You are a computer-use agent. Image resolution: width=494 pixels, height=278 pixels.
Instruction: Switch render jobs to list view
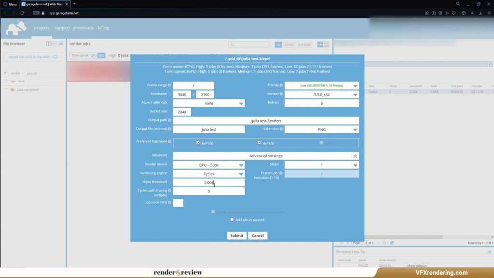click(327, 44)
